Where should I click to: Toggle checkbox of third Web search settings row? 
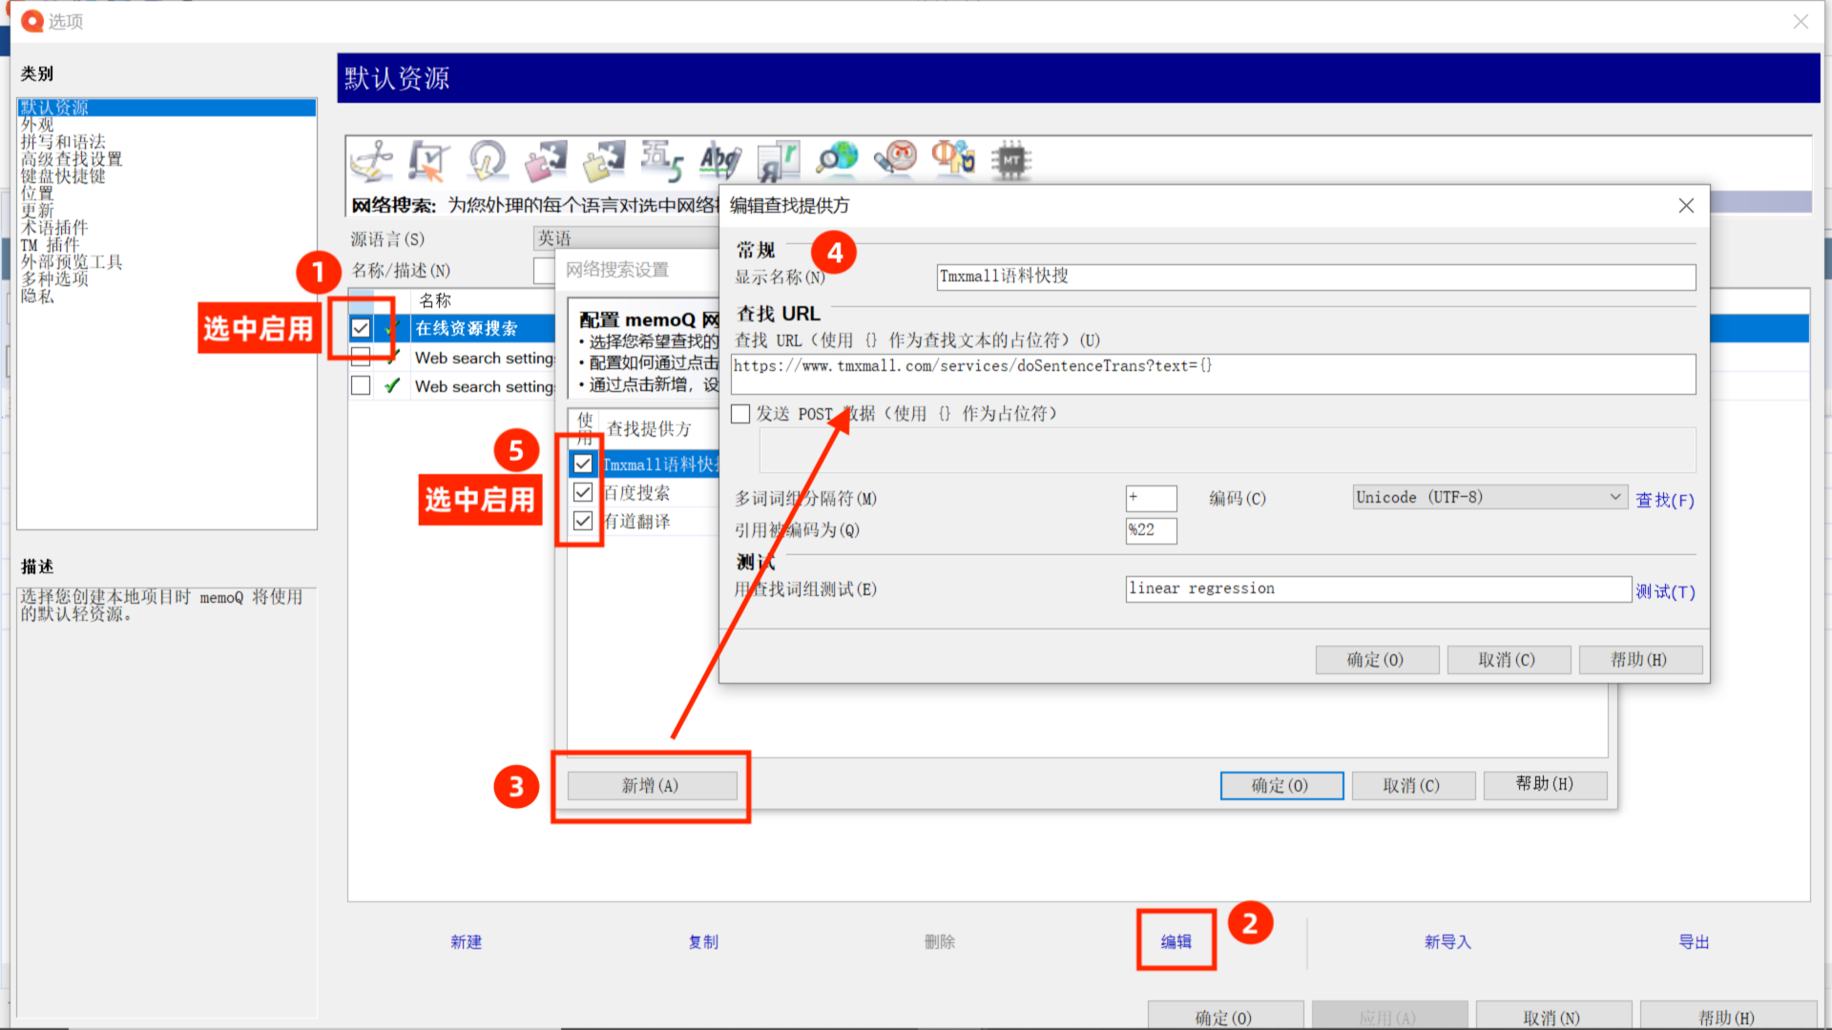point(361,385)
